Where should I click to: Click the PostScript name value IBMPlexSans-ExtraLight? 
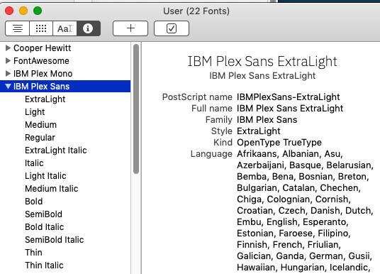(x=289, y=97)
